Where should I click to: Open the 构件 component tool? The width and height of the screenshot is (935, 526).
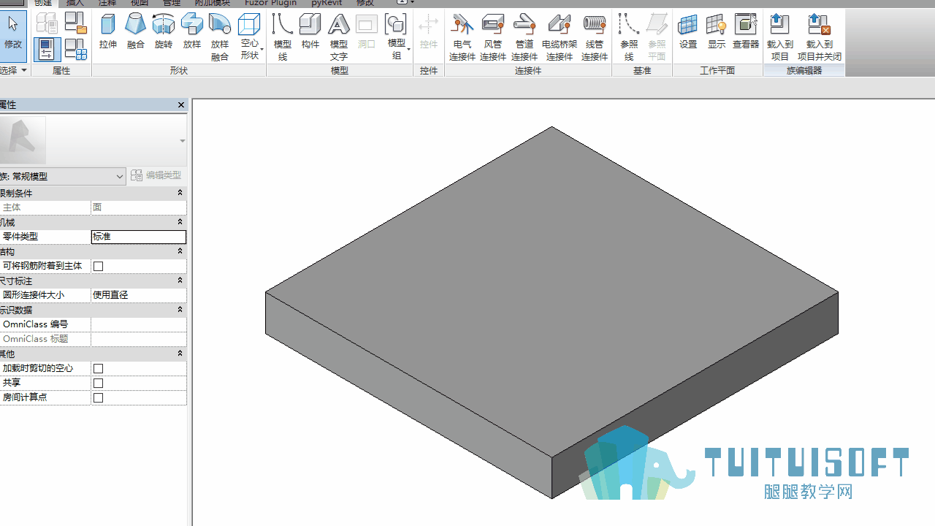coord(310,31)
